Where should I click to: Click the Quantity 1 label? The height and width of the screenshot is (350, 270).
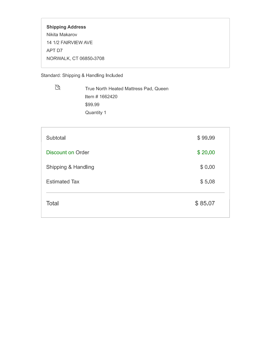click(96, 113)
